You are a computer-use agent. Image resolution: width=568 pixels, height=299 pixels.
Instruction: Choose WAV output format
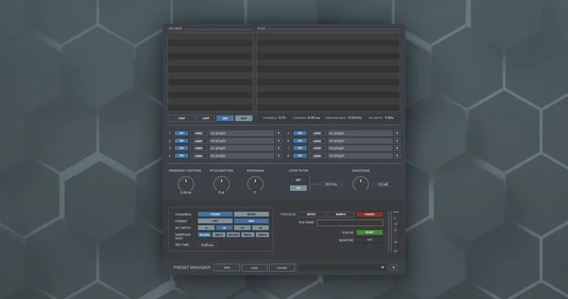[x=251, y=221]
